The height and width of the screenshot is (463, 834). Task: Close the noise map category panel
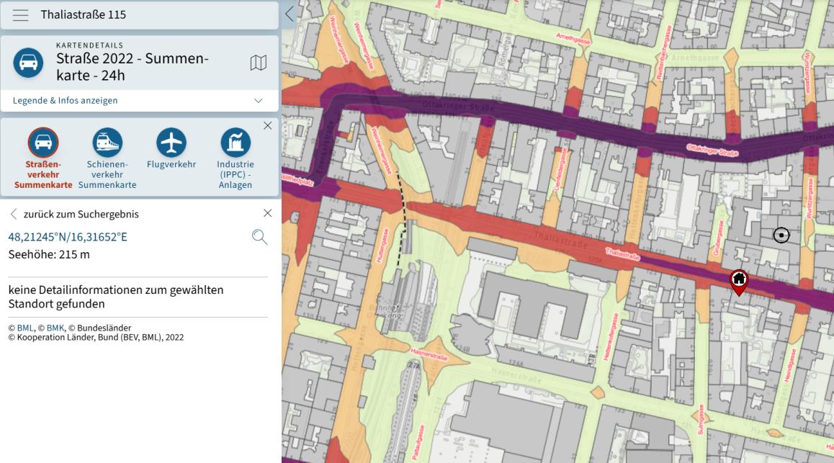click(267, 125)
